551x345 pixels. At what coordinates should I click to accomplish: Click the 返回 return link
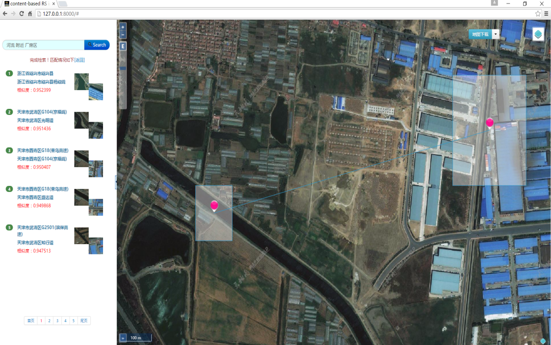[x=80, y=60]
